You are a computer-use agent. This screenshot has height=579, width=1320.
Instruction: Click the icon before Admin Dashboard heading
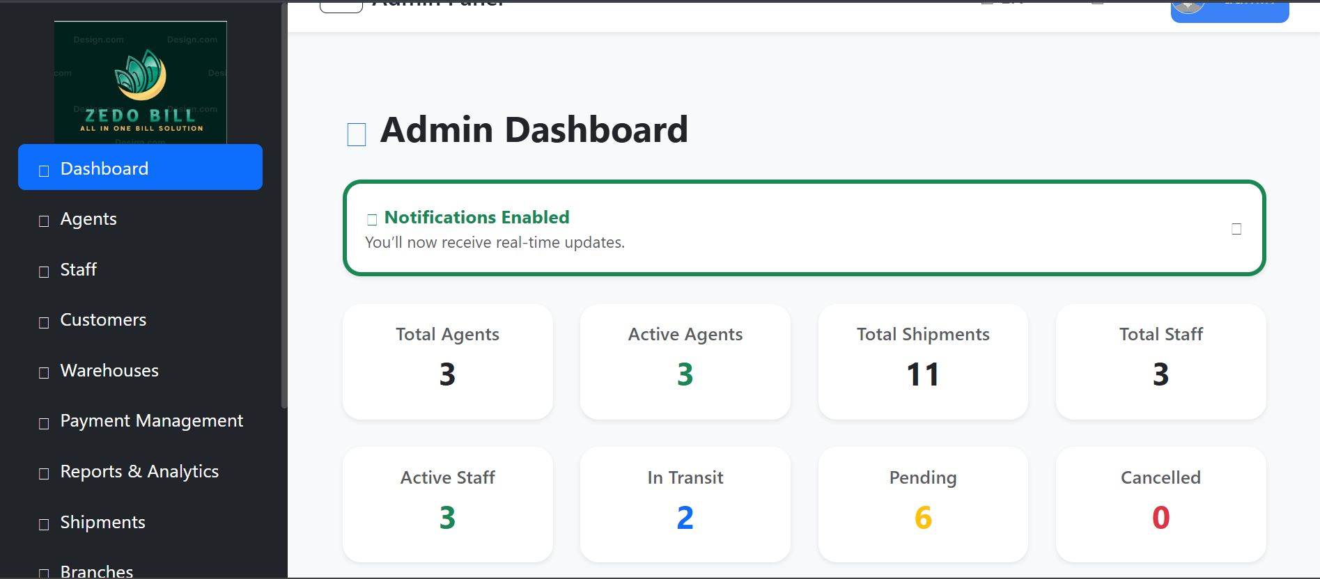pos(356,134)
